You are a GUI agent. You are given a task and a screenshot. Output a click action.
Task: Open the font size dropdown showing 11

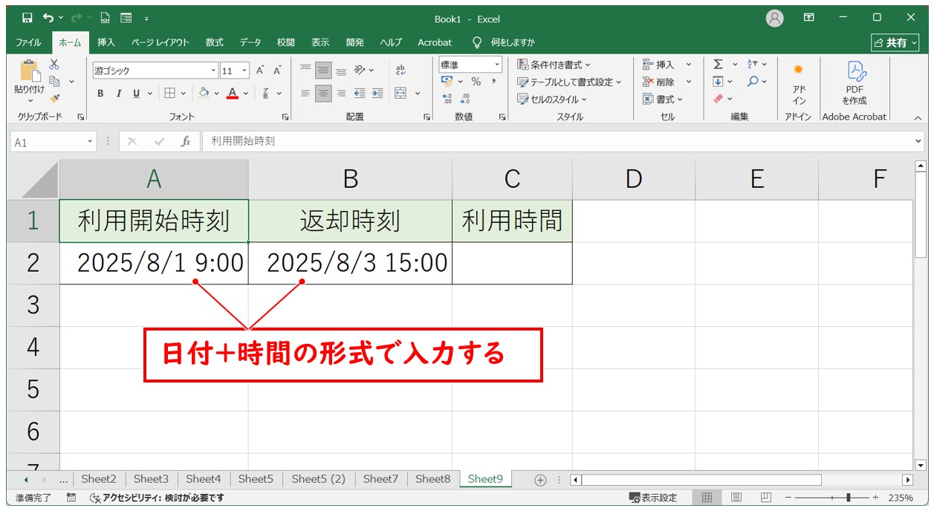coord(245,71)
